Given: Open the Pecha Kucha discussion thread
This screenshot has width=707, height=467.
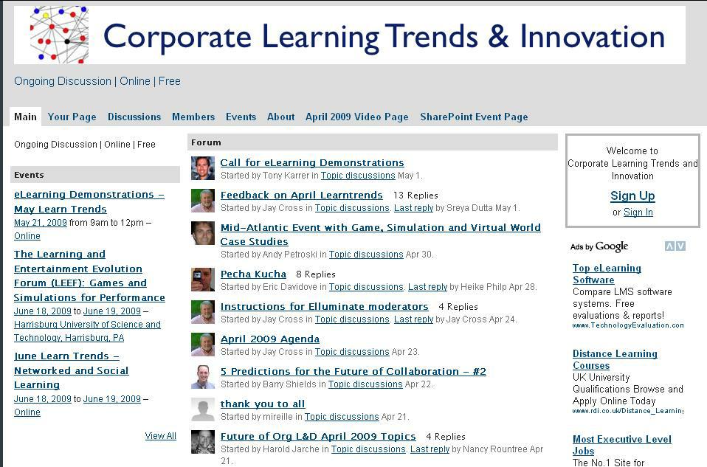Looking at the screenshot, I should pos(254,274).
